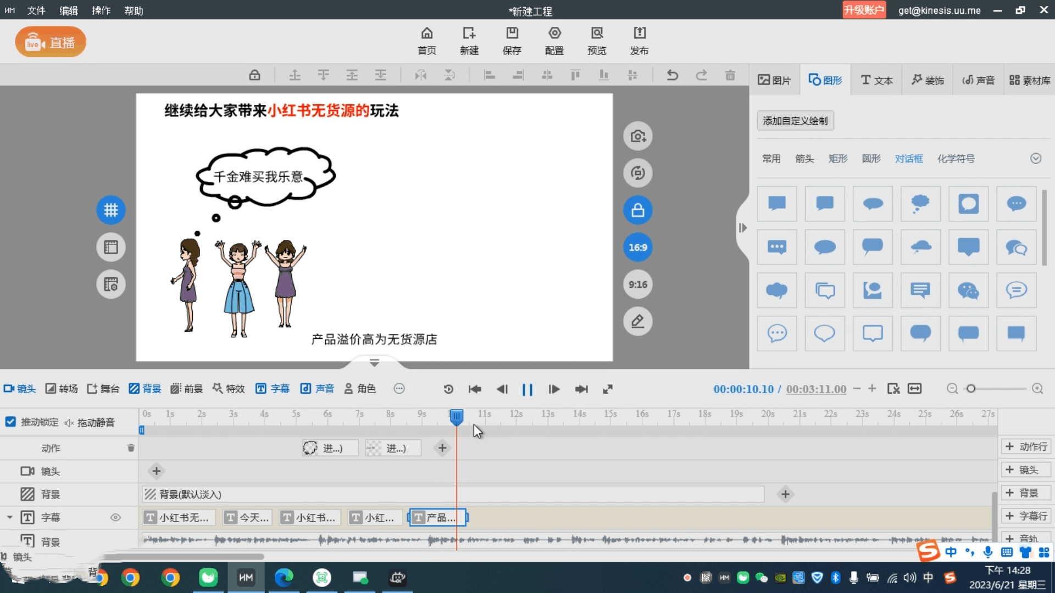Click the 新建 new project icon
This screenshot has height=593, width=1055.
point(469,41)
